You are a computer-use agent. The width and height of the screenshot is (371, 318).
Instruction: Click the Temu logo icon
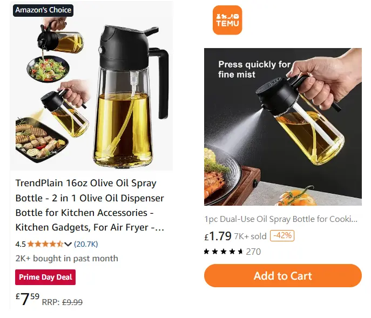tap(227, 20)
